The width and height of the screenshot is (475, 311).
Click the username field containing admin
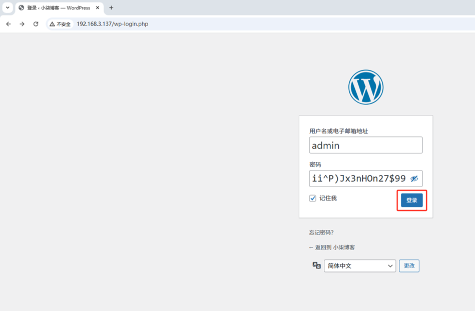(x=366, y=145)
